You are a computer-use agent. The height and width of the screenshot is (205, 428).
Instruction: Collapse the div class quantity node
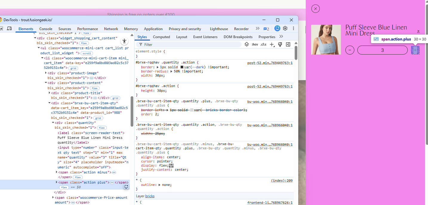(x=53, y=123)
